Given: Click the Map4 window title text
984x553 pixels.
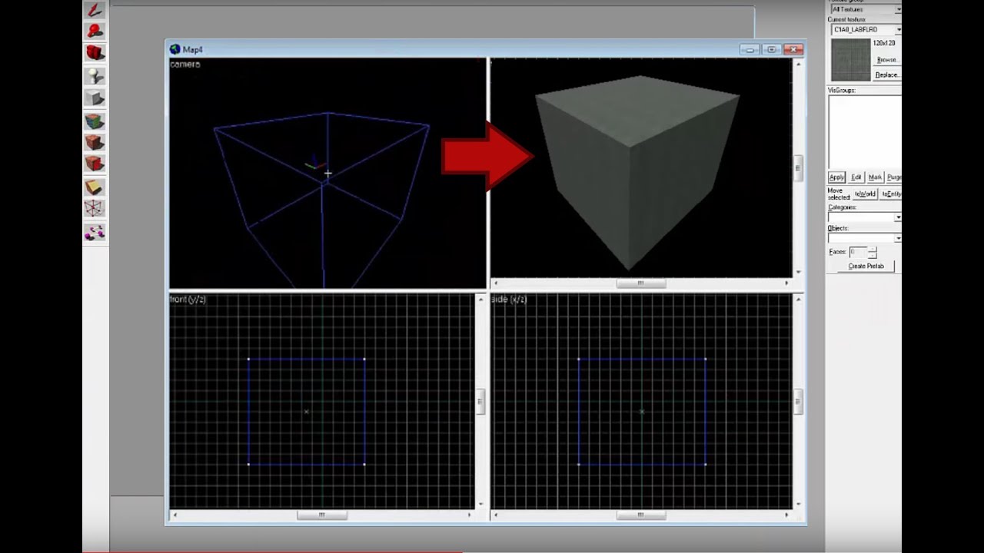Looking at the screenshot, I should point(193,50).
